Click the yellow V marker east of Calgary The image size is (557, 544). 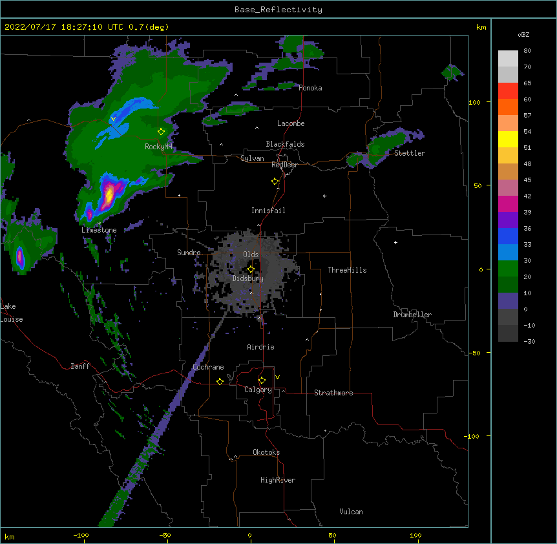tap(277, 377)
